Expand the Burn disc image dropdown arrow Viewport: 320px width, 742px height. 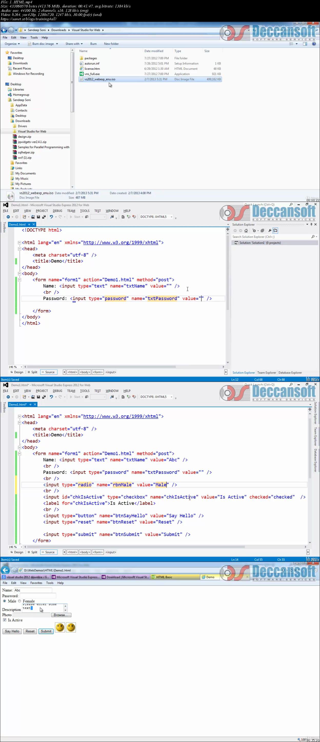pos(57,44)
